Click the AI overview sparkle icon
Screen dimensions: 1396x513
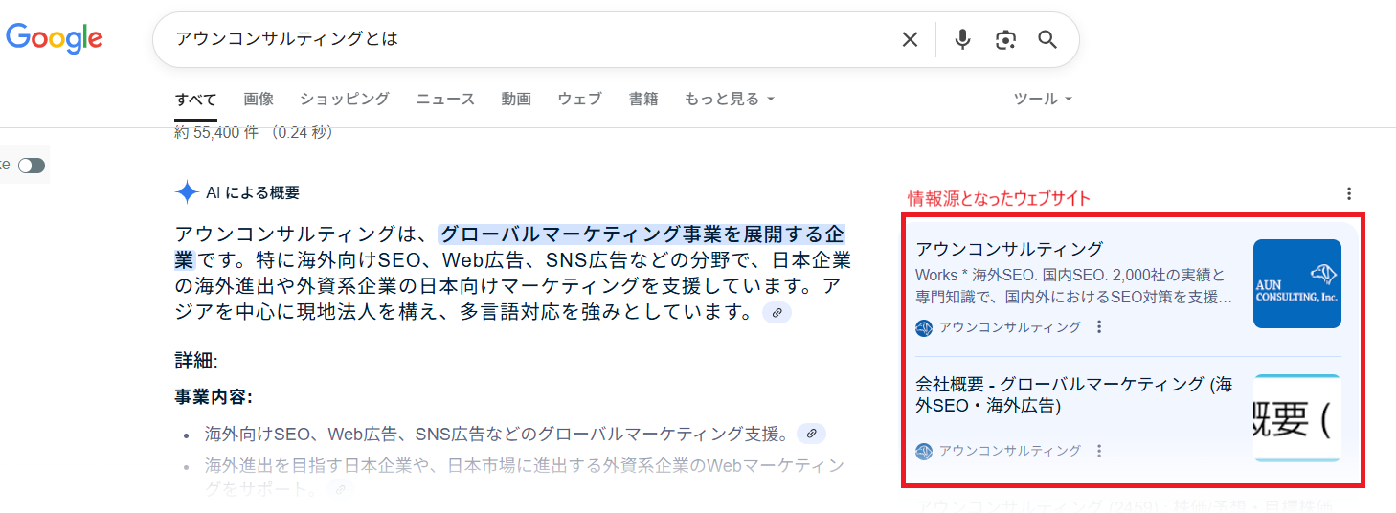pyautogui.click(x=187, y=192)
